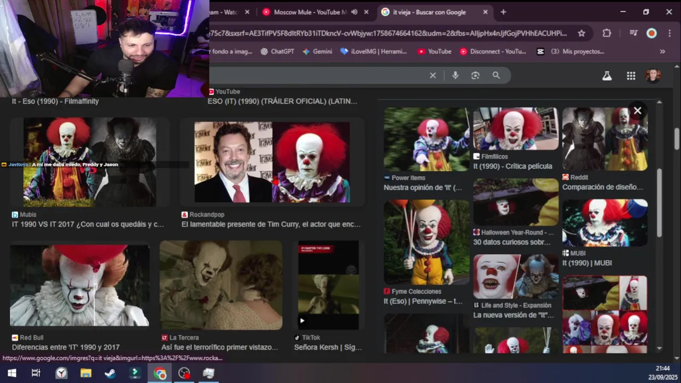This screenshot has width=681, height=383.
Task: Open the ChatGPT bookmark
Action: 277,52
